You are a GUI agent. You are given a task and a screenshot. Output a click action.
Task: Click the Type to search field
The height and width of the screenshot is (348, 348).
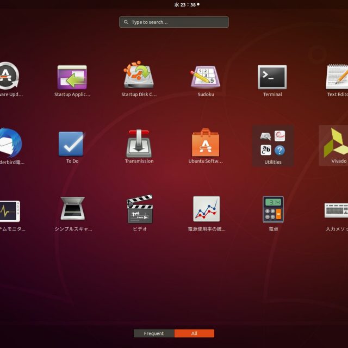174,22
